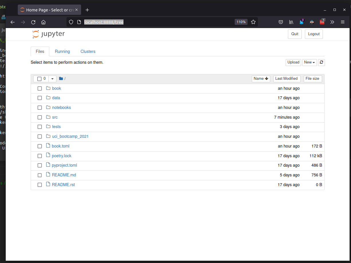351x263 pixels.
Task: Click the file icon beside poetry.lock
Action: pyautogui.click(x=48, y=156)
